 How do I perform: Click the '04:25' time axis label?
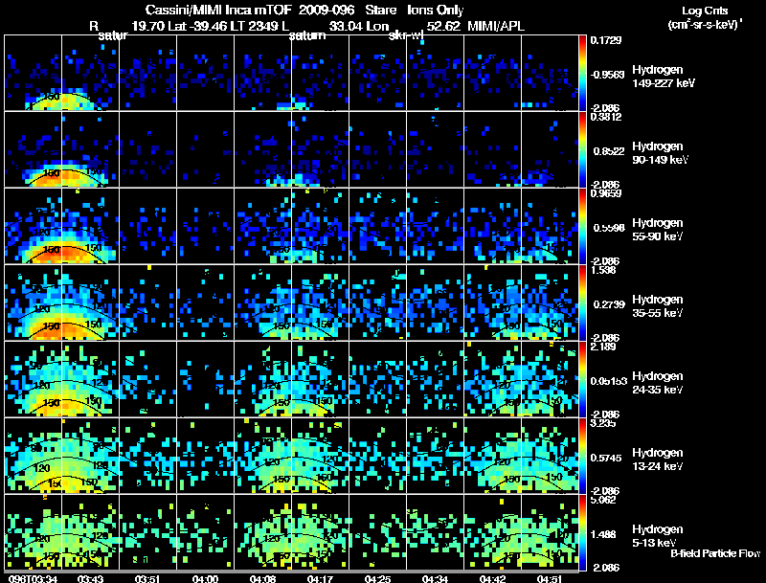tap(377, 579)
